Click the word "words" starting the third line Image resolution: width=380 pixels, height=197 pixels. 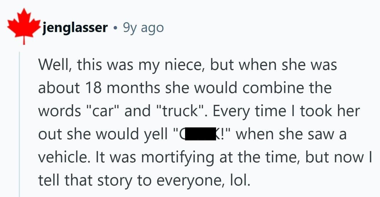pos(59,111)
